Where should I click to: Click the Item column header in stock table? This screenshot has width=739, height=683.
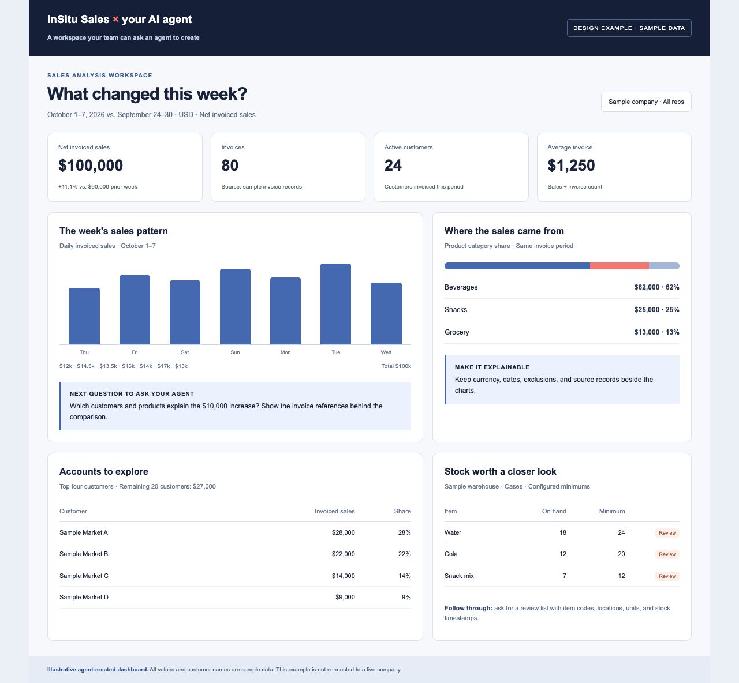click(450, 511)
